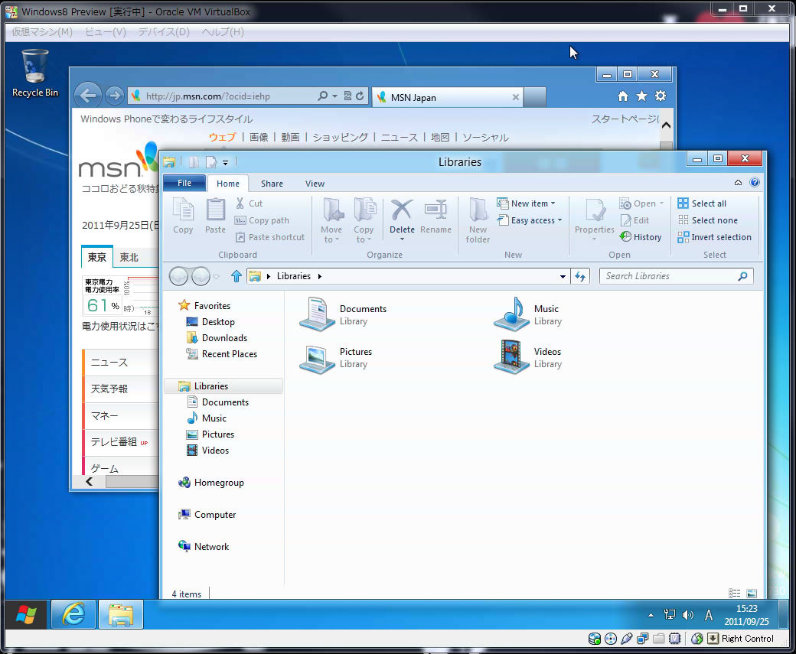Click the Cut scissors icon
The height and width of the screenshot is (654, 796).
[240, 203]
